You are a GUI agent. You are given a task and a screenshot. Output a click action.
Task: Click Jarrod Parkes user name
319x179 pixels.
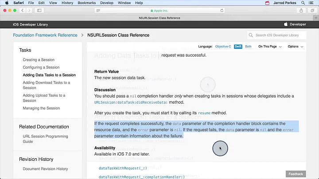(x=284, y=3)
